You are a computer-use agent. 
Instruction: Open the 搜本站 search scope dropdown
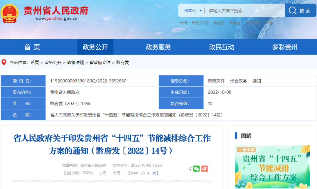tap(193, 11)
